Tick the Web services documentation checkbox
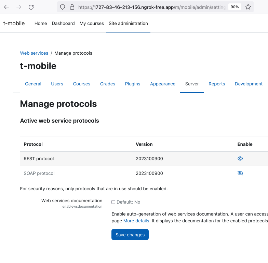Viewport: 268px width, 263px height. pos(113,202)
